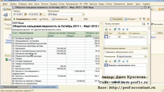Click the settings panel layout icon
Screen dimensions: 164x92
point(143,24)
